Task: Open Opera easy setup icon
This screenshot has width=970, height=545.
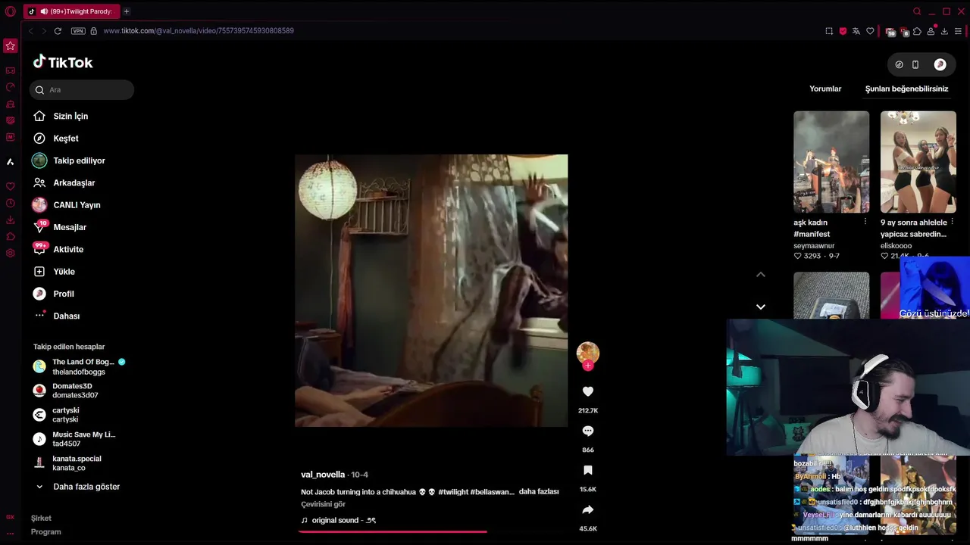Action: click(x=958, y=31)
